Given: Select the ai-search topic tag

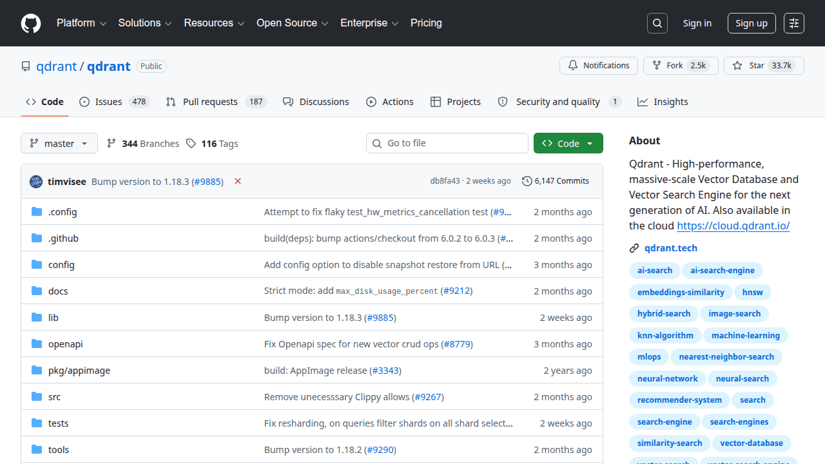Looking at the screenshot, I should (655, 271).
